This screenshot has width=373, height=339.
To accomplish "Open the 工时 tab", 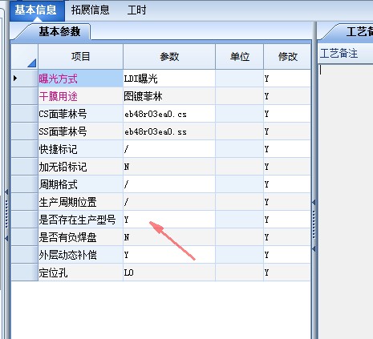I will tap(136, 10).
